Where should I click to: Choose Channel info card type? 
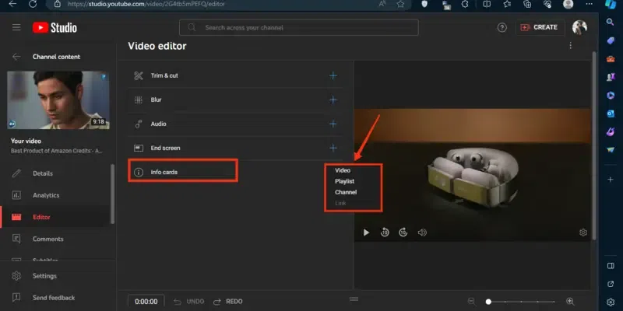point(346,192)
